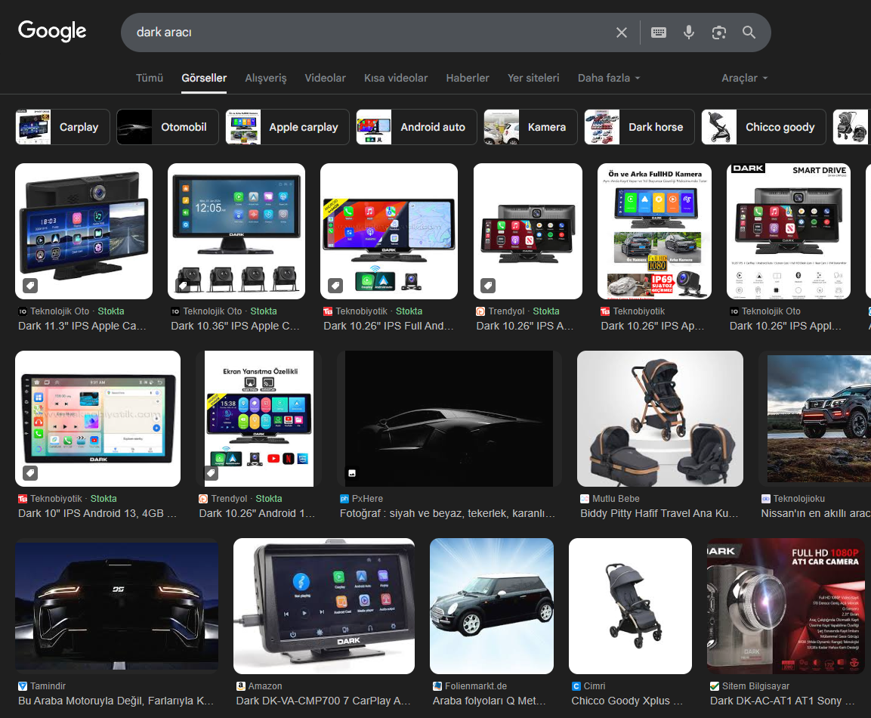The height and width of the screenshot is (718, 871).
Task: Click the Folienmarkt.de favicon
Action: point(437,686)
